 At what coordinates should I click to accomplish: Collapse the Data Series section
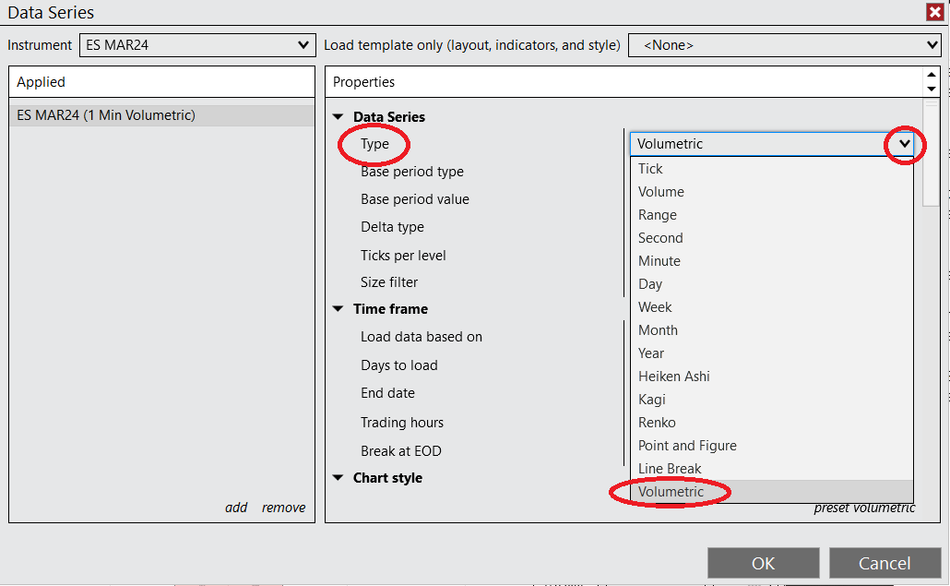click(x=338, y=116)
